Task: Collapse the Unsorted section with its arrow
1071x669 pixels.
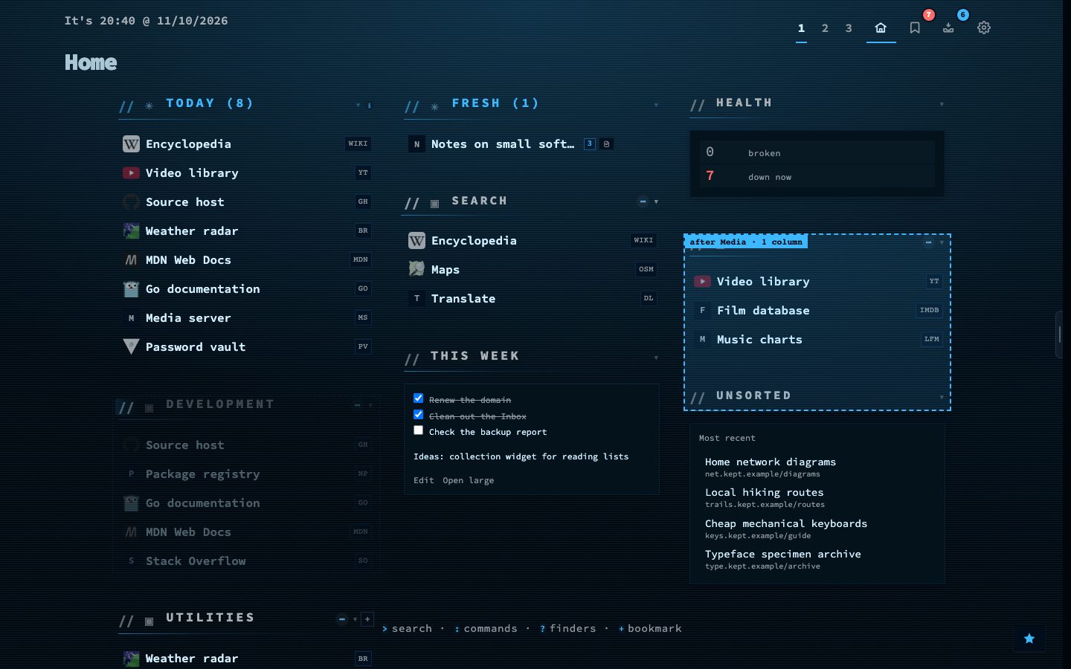Action: pos(942,397)
